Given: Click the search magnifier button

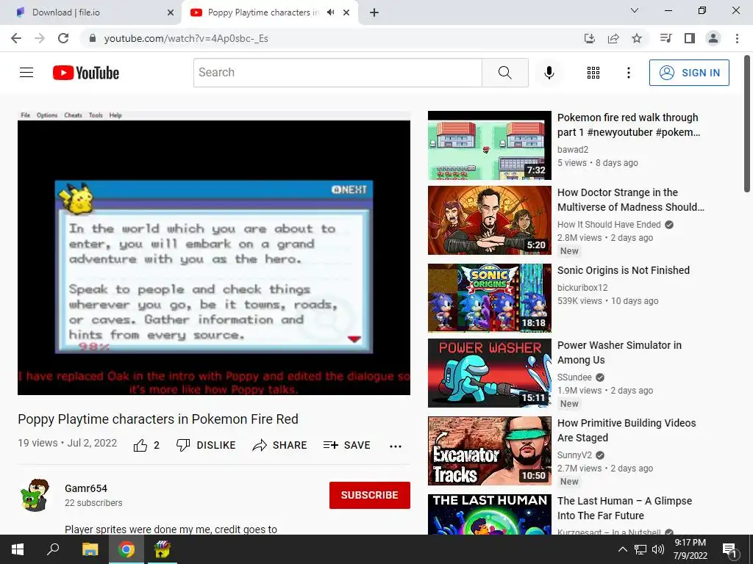Looking at the screenshot, I should tap(504, 73).
